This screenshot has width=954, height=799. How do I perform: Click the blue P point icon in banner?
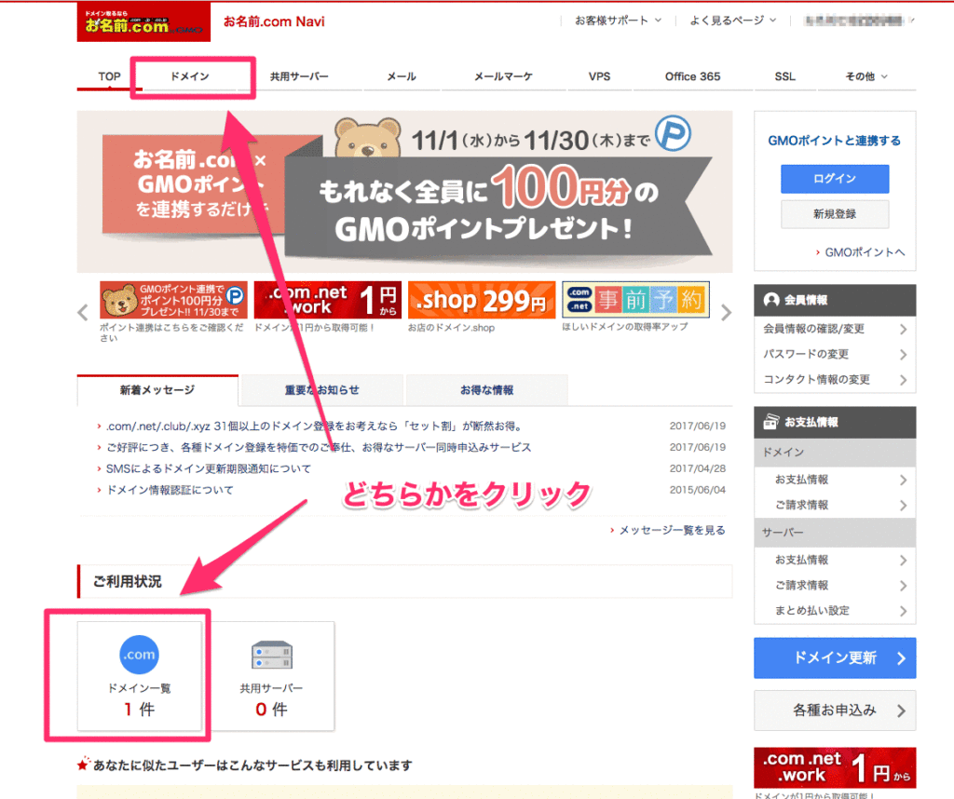pos(673,134)
